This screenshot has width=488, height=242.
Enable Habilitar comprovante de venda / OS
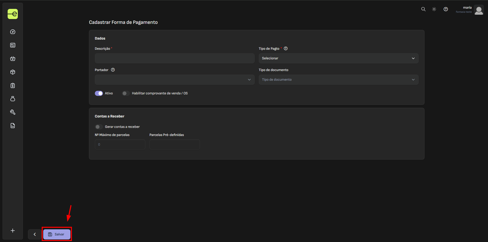[126, 93]
